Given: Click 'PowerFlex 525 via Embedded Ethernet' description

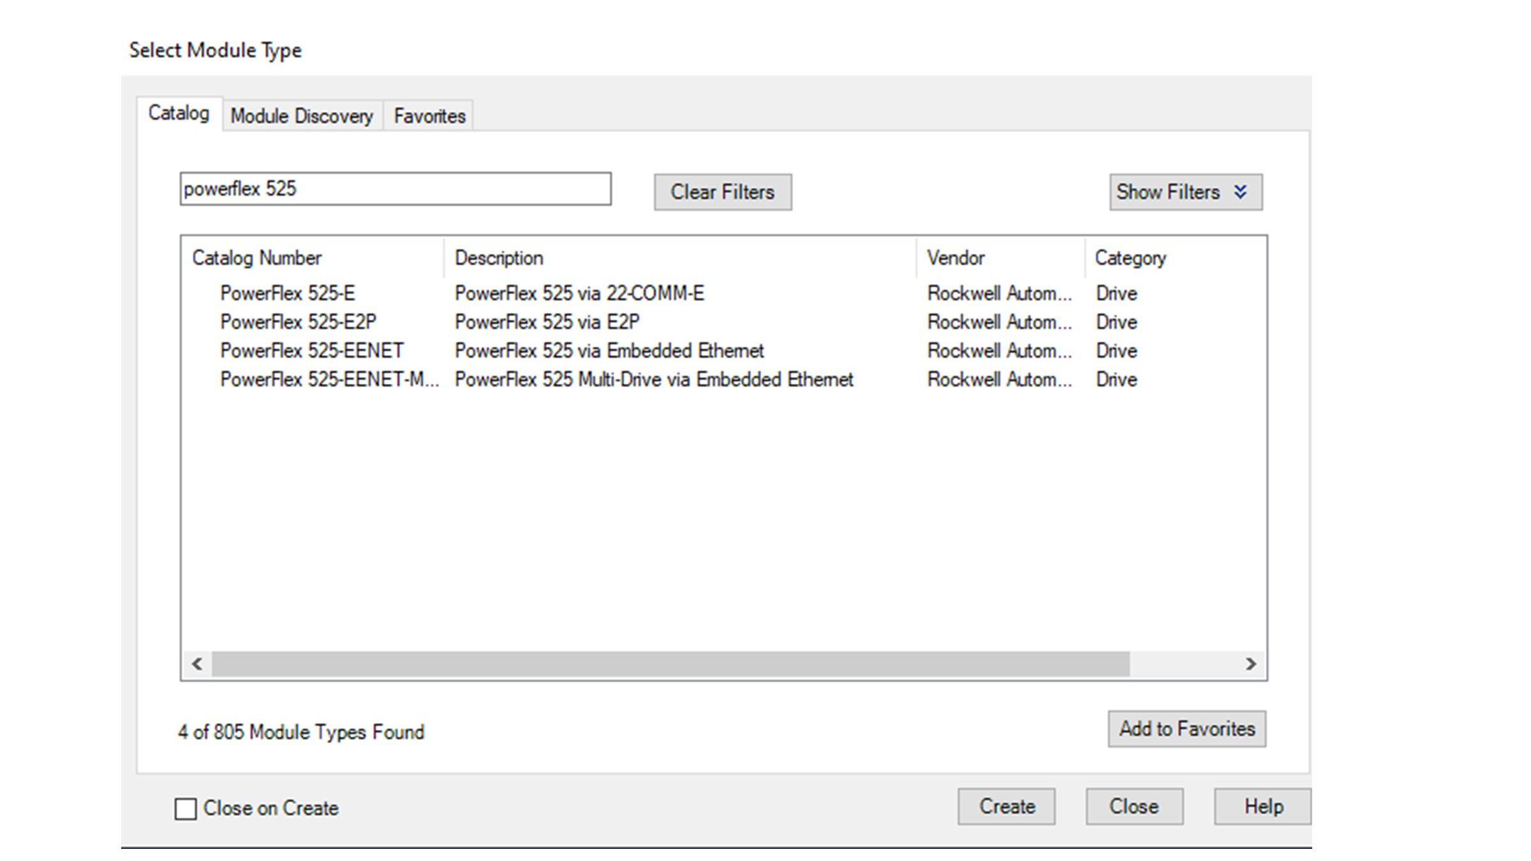Looking at the screenshot, I should click(609, 351).
